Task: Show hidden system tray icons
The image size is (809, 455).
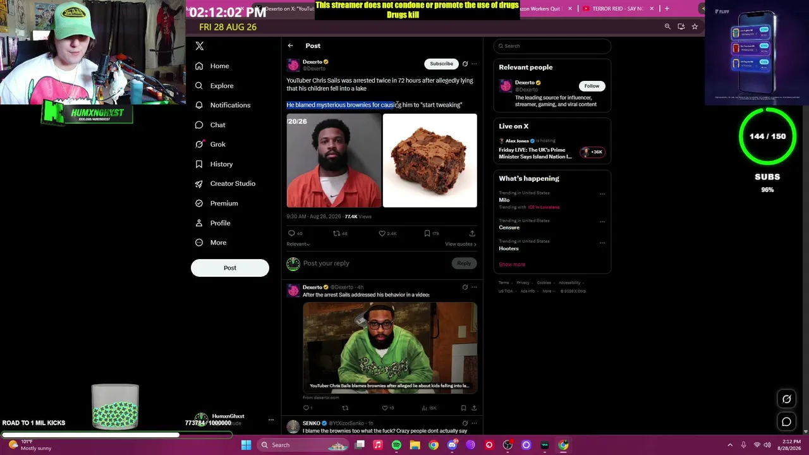Action: tap(730, 445)
